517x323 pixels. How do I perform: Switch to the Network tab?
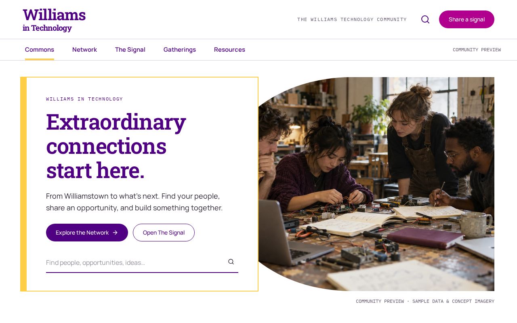click(x=84, y=50)
